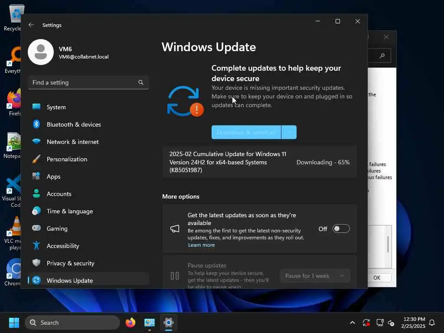
Task: Expand the arrow beside Download & install all
Action: coord(289,132)
